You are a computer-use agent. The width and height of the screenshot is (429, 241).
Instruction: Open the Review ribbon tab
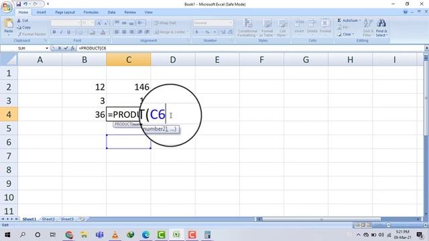[130, 12]
